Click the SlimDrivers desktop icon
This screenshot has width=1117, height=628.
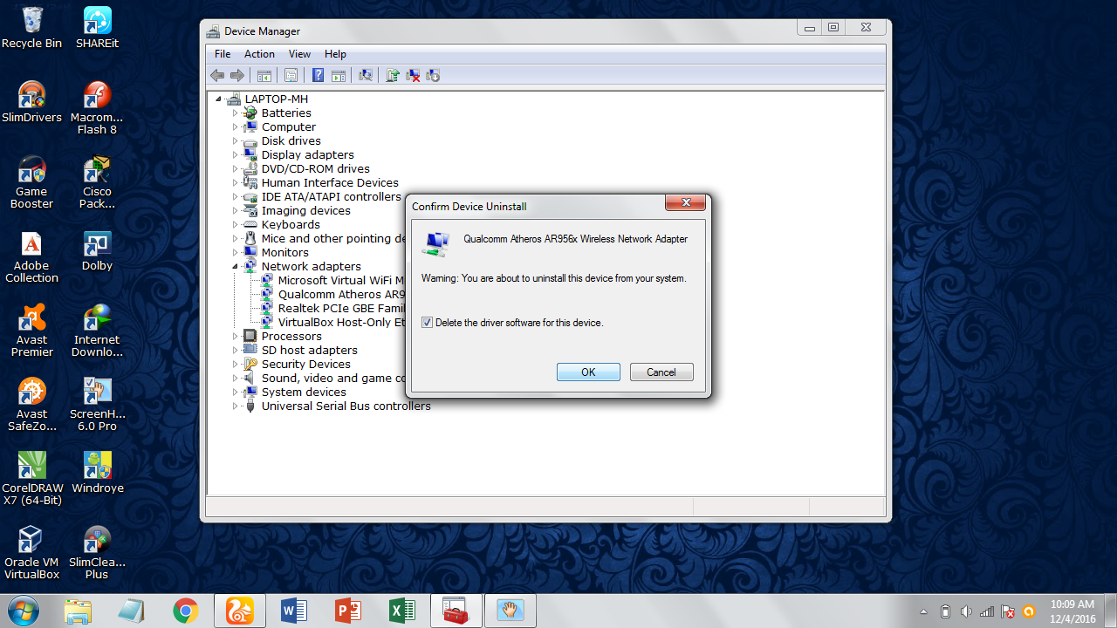point(32,102)
